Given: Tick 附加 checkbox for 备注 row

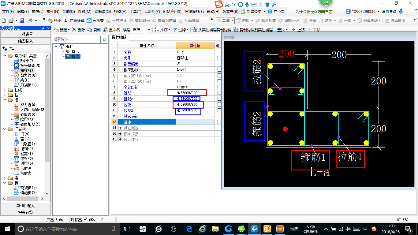Looking at the screenshot, I should point(219,122).
